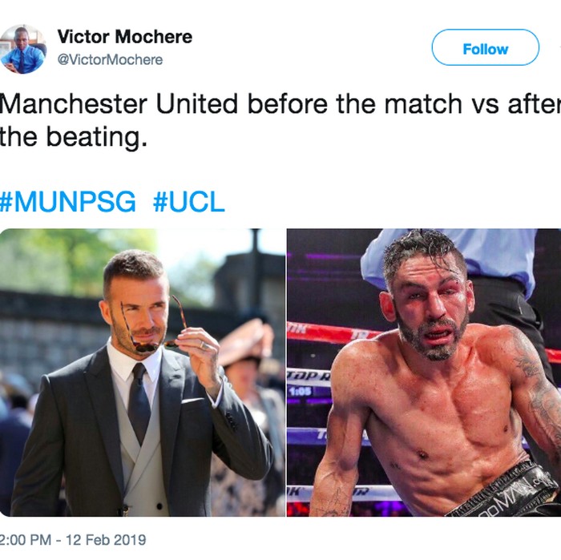This screenshot has width=561, height=560.
Task: Click the 2:00 PM - 12 Feb 2019 timestamp
Action: click(73, 540)
